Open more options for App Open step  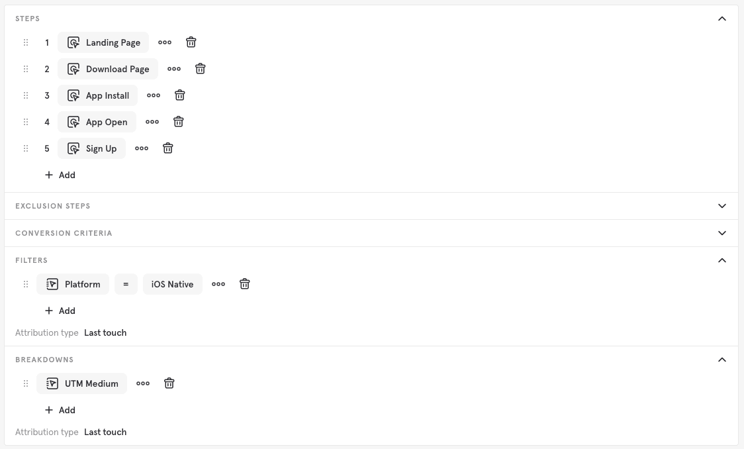tap(152, 122)
